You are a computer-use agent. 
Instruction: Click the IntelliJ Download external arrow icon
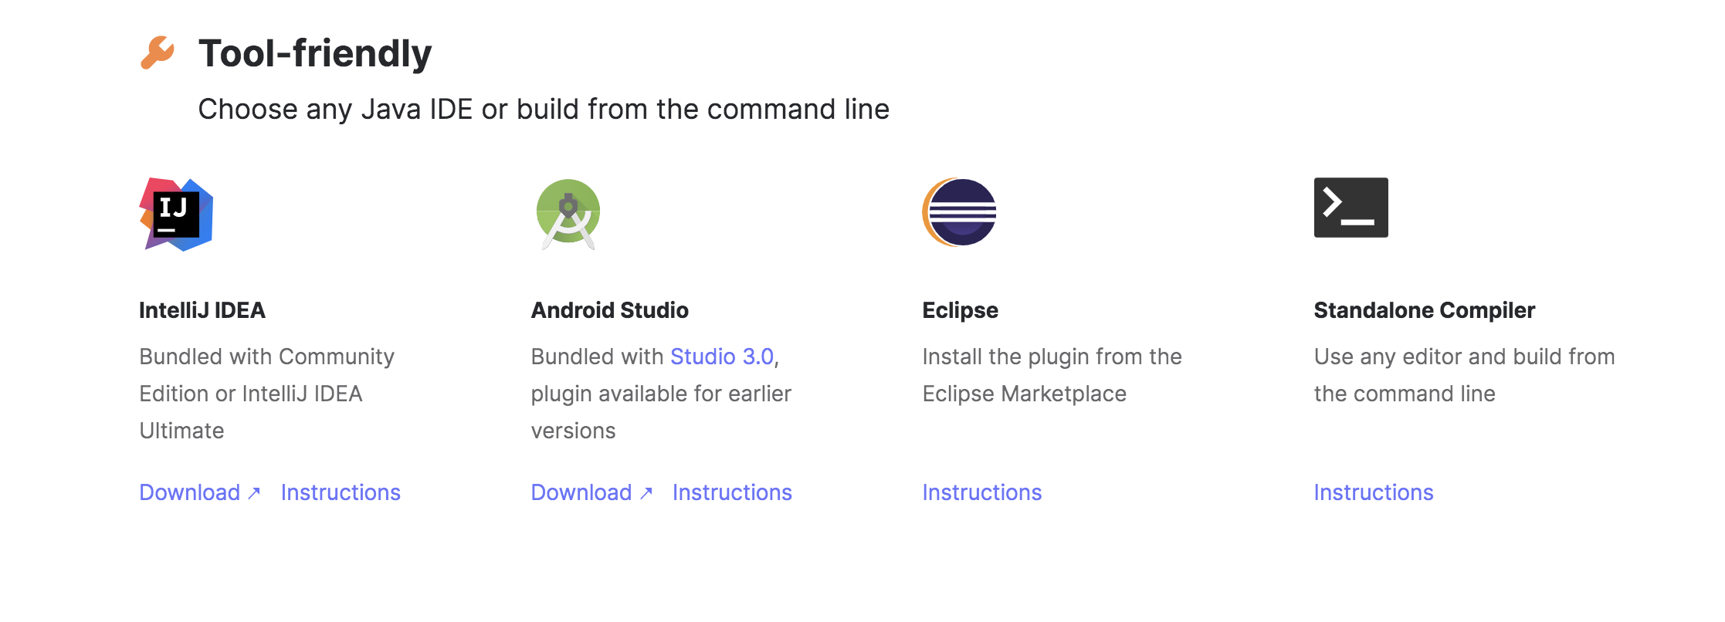coord(254,493)
